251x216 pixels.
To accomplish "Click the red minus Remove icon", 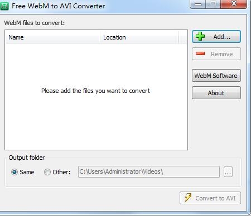I will [x=200, y=53].
